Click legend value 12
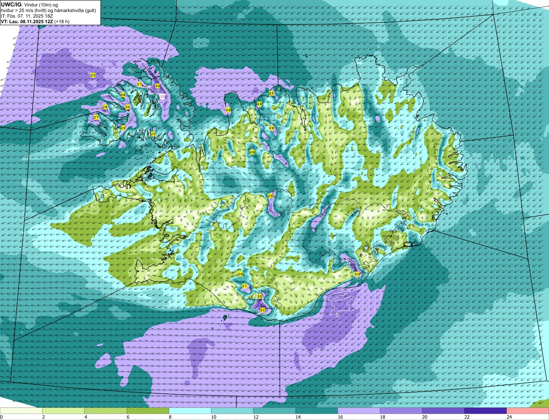The height and width of the screenshot is (420, 549). click(x=256, y=417)
